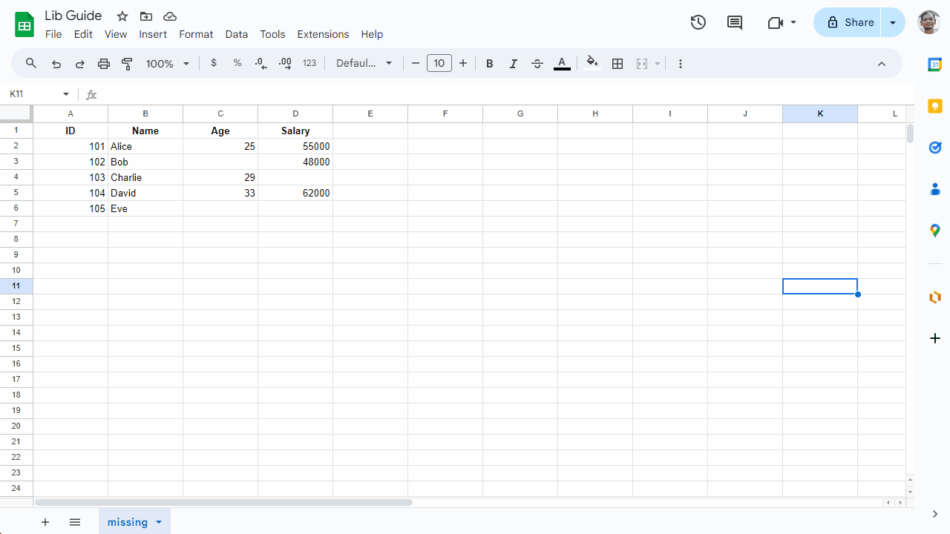Image resolution: width=950 pixels, height=534 pixels.
Task: Open more number formats (123)
Action: (x=309, y=64)
